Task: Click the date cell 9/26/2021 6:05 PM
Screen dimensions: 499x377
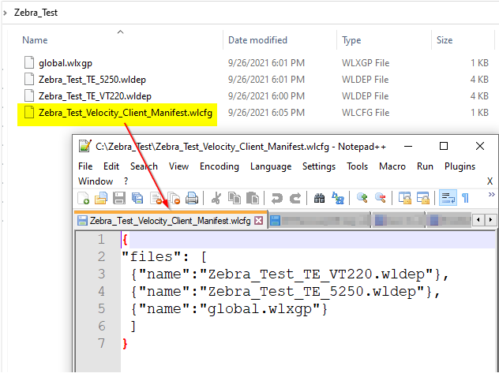Action: [x=266, y=113]
